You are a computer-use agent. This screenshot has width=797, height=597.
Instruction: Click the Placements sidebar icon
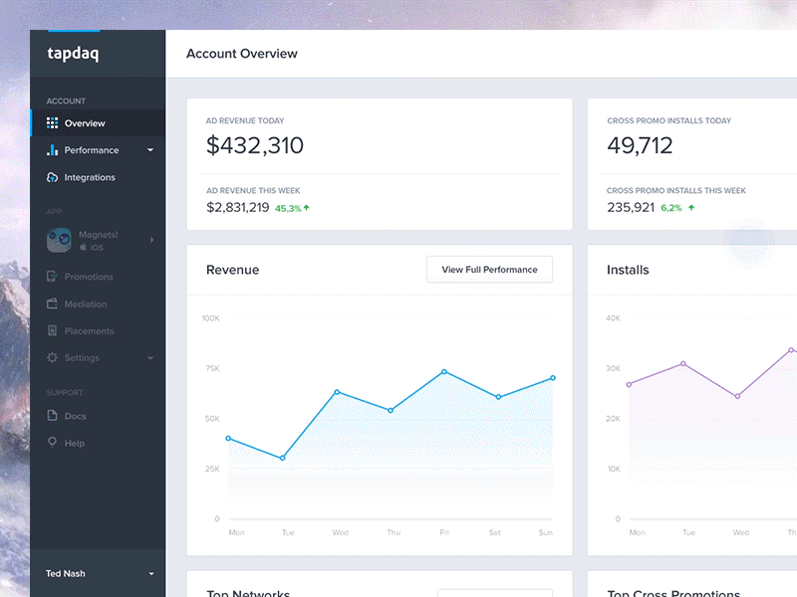pos(53,330)
